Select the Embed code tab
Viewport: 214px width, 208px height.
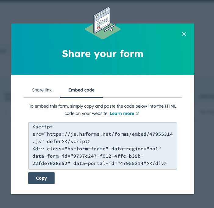81,90
